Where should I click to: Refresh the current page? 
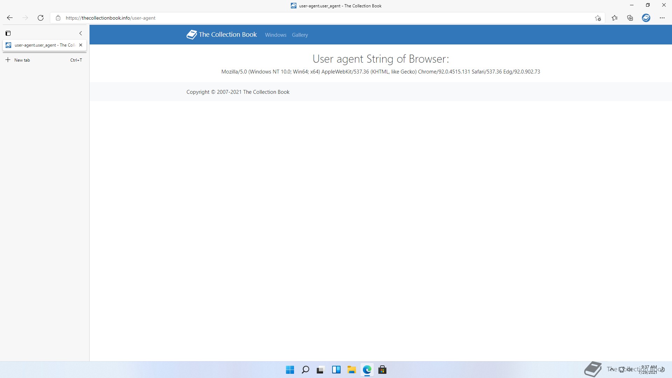pyautogui.click(x=41, y=18)
